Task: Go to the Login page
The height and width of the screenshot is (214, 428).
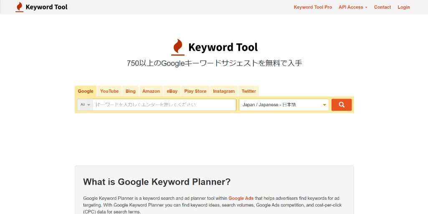Action: click(404, 7)
